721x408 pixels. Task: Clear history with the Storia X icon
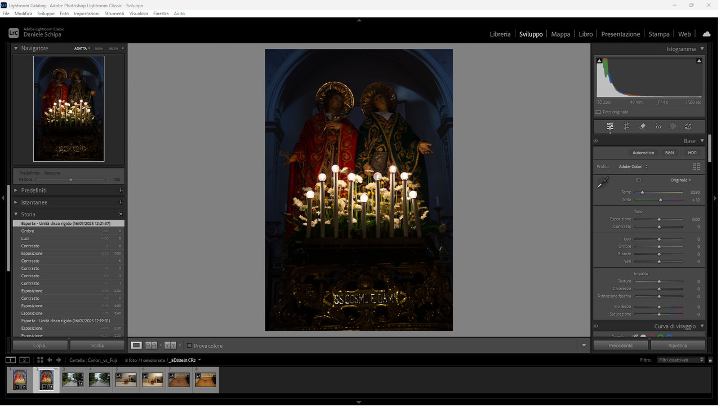point(121,214)
